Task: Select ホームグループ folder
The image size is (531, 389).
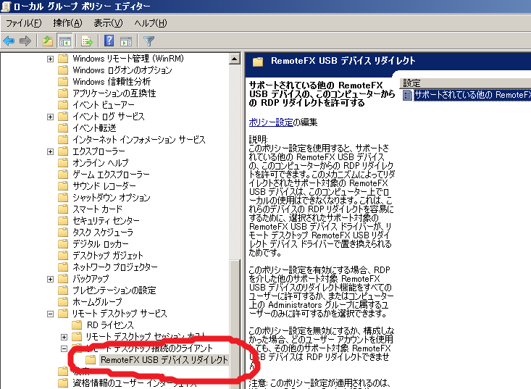Action: [x=97, y=301]
